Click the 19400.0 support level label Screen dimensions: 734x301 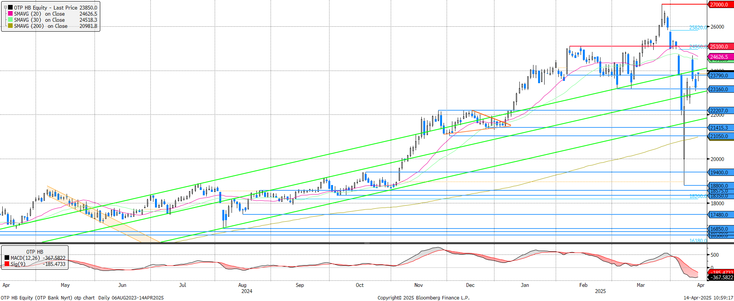click(x=719, y=172)
